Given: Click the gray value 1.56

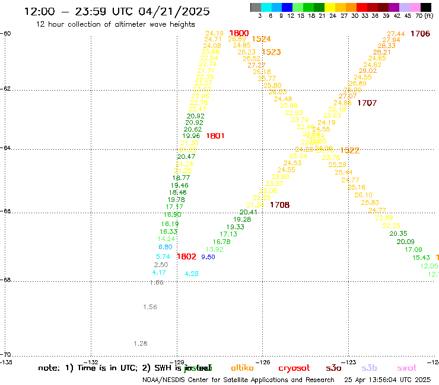Looking at the screenshot, I should pyautogui.click(x=150, y=307).
